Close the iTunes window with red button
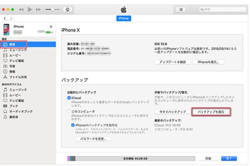The width and height of the screenshot is (250, 166). pyautogui.click(x=3, y=10)
